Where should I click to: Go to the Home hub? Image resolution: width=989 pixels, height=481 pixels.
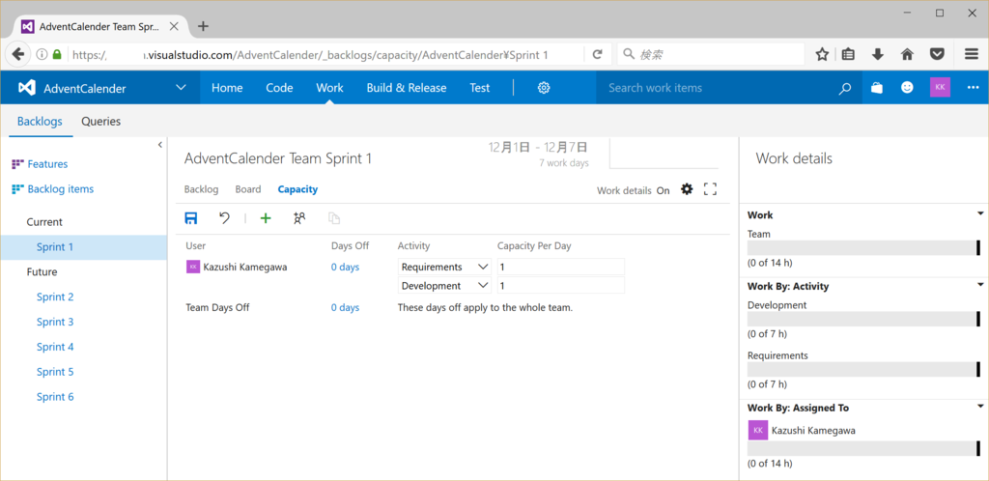pyautogui.click(x=227, y=88)
